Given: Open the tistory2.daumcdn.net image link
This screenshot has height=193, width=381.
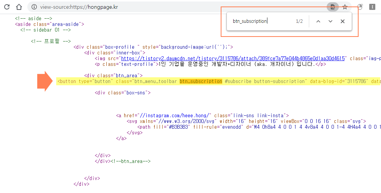Looking at the screenshot, I should (233, 58).
